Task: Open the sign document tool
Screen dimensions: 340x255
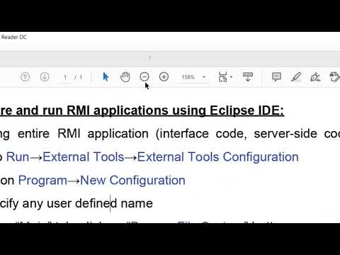Action: [315, 76]
